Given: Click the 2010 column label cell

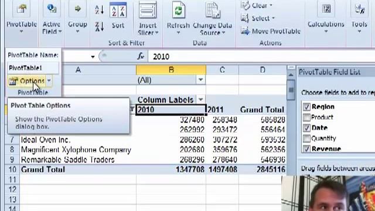Looking at the screenshot, I should (x=171, y=110).
